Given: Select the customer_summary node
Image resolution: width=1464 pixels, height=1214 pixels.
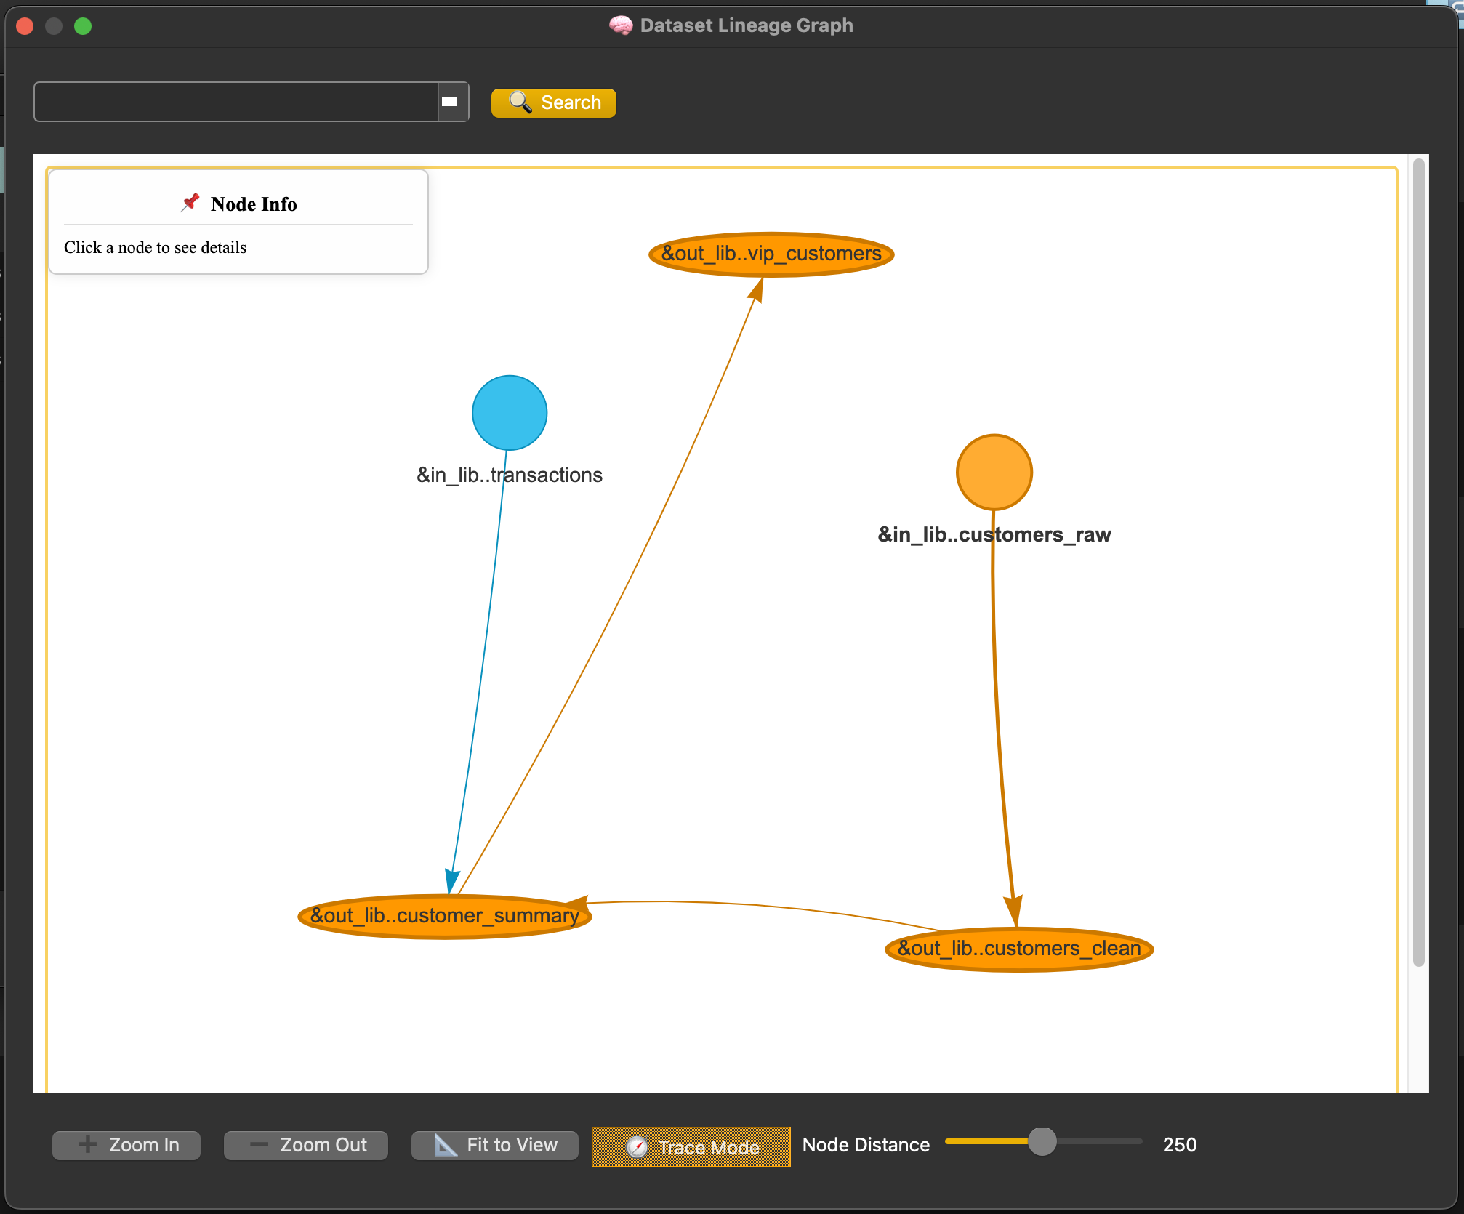Looking at the screenshot, I should pyautogui.click(x=445, y=915).
